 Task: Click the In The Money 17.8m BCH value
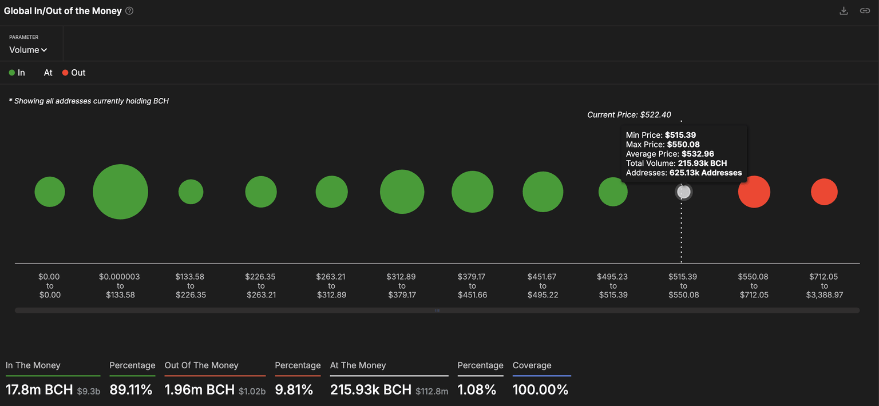pos(39,390)
